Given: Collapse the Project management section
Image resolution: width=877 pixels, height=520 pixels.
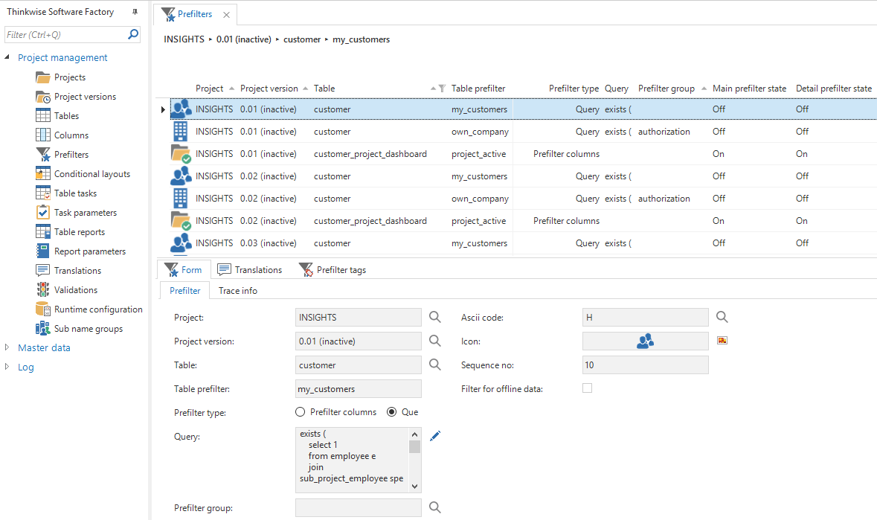Looking at the screenshot, I should coord(7,58).
